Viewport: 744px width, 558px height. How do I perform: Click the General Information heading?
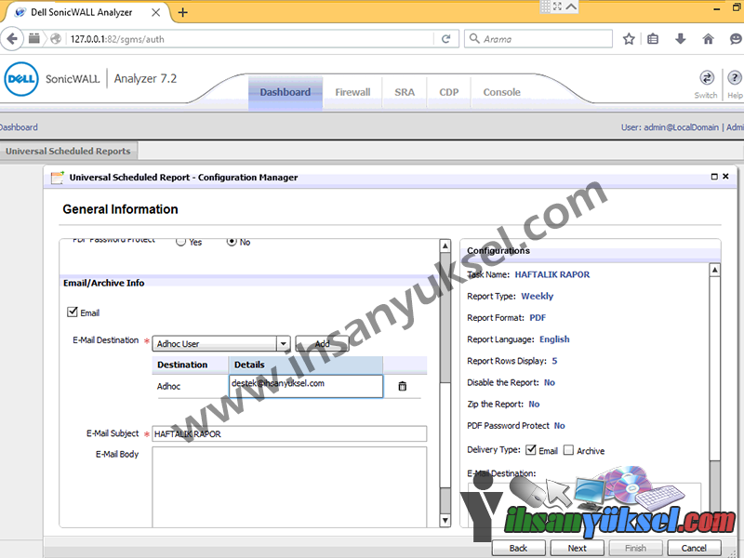point(120,209)
